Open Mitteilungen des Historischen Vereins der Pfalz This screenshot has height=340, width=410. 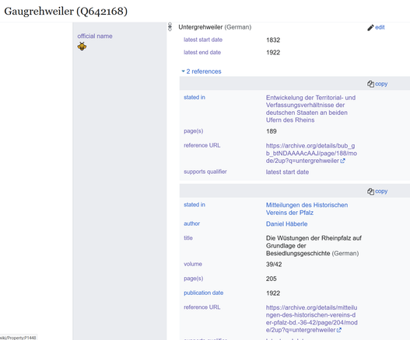307,209
